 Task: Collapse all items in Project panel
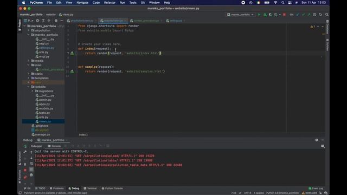click(x=49, y=21)
